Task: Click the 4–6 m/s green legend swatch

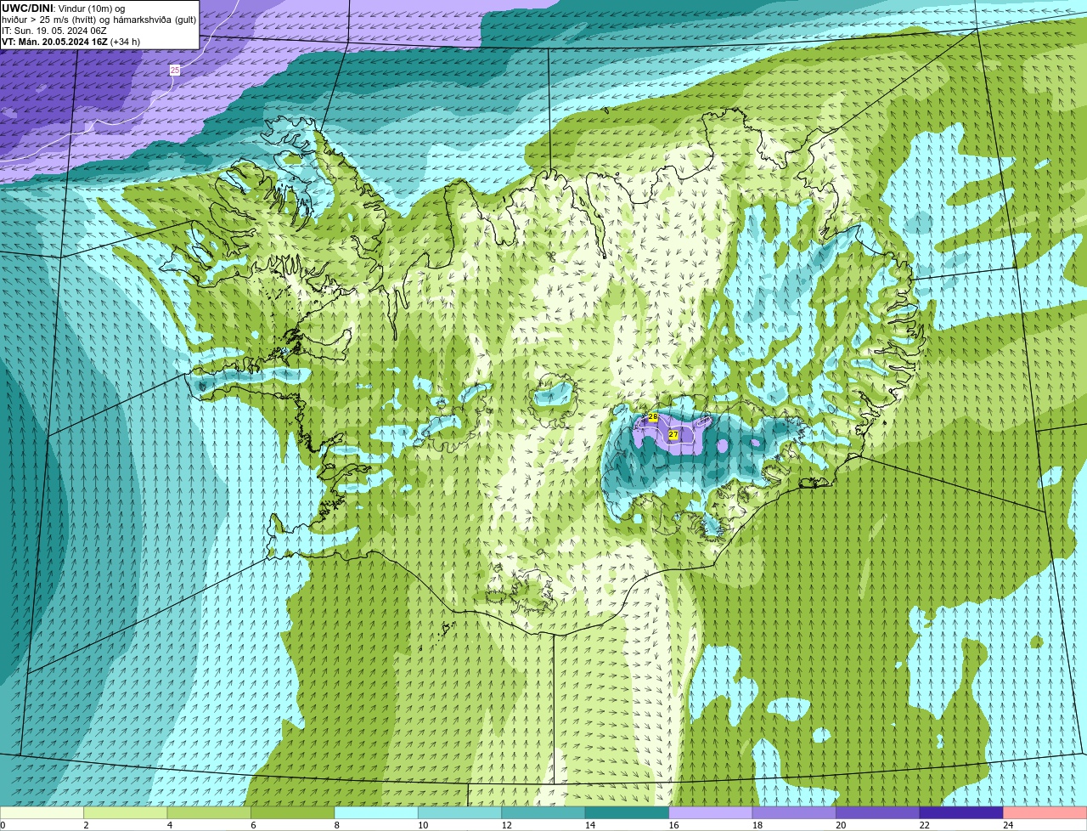Action: click(x=209, y=812)
